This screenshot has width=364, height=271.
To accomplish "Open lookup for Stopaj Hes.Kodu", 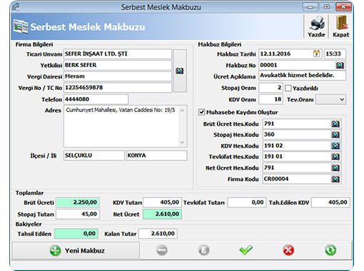I will click(x=335, y=135).
